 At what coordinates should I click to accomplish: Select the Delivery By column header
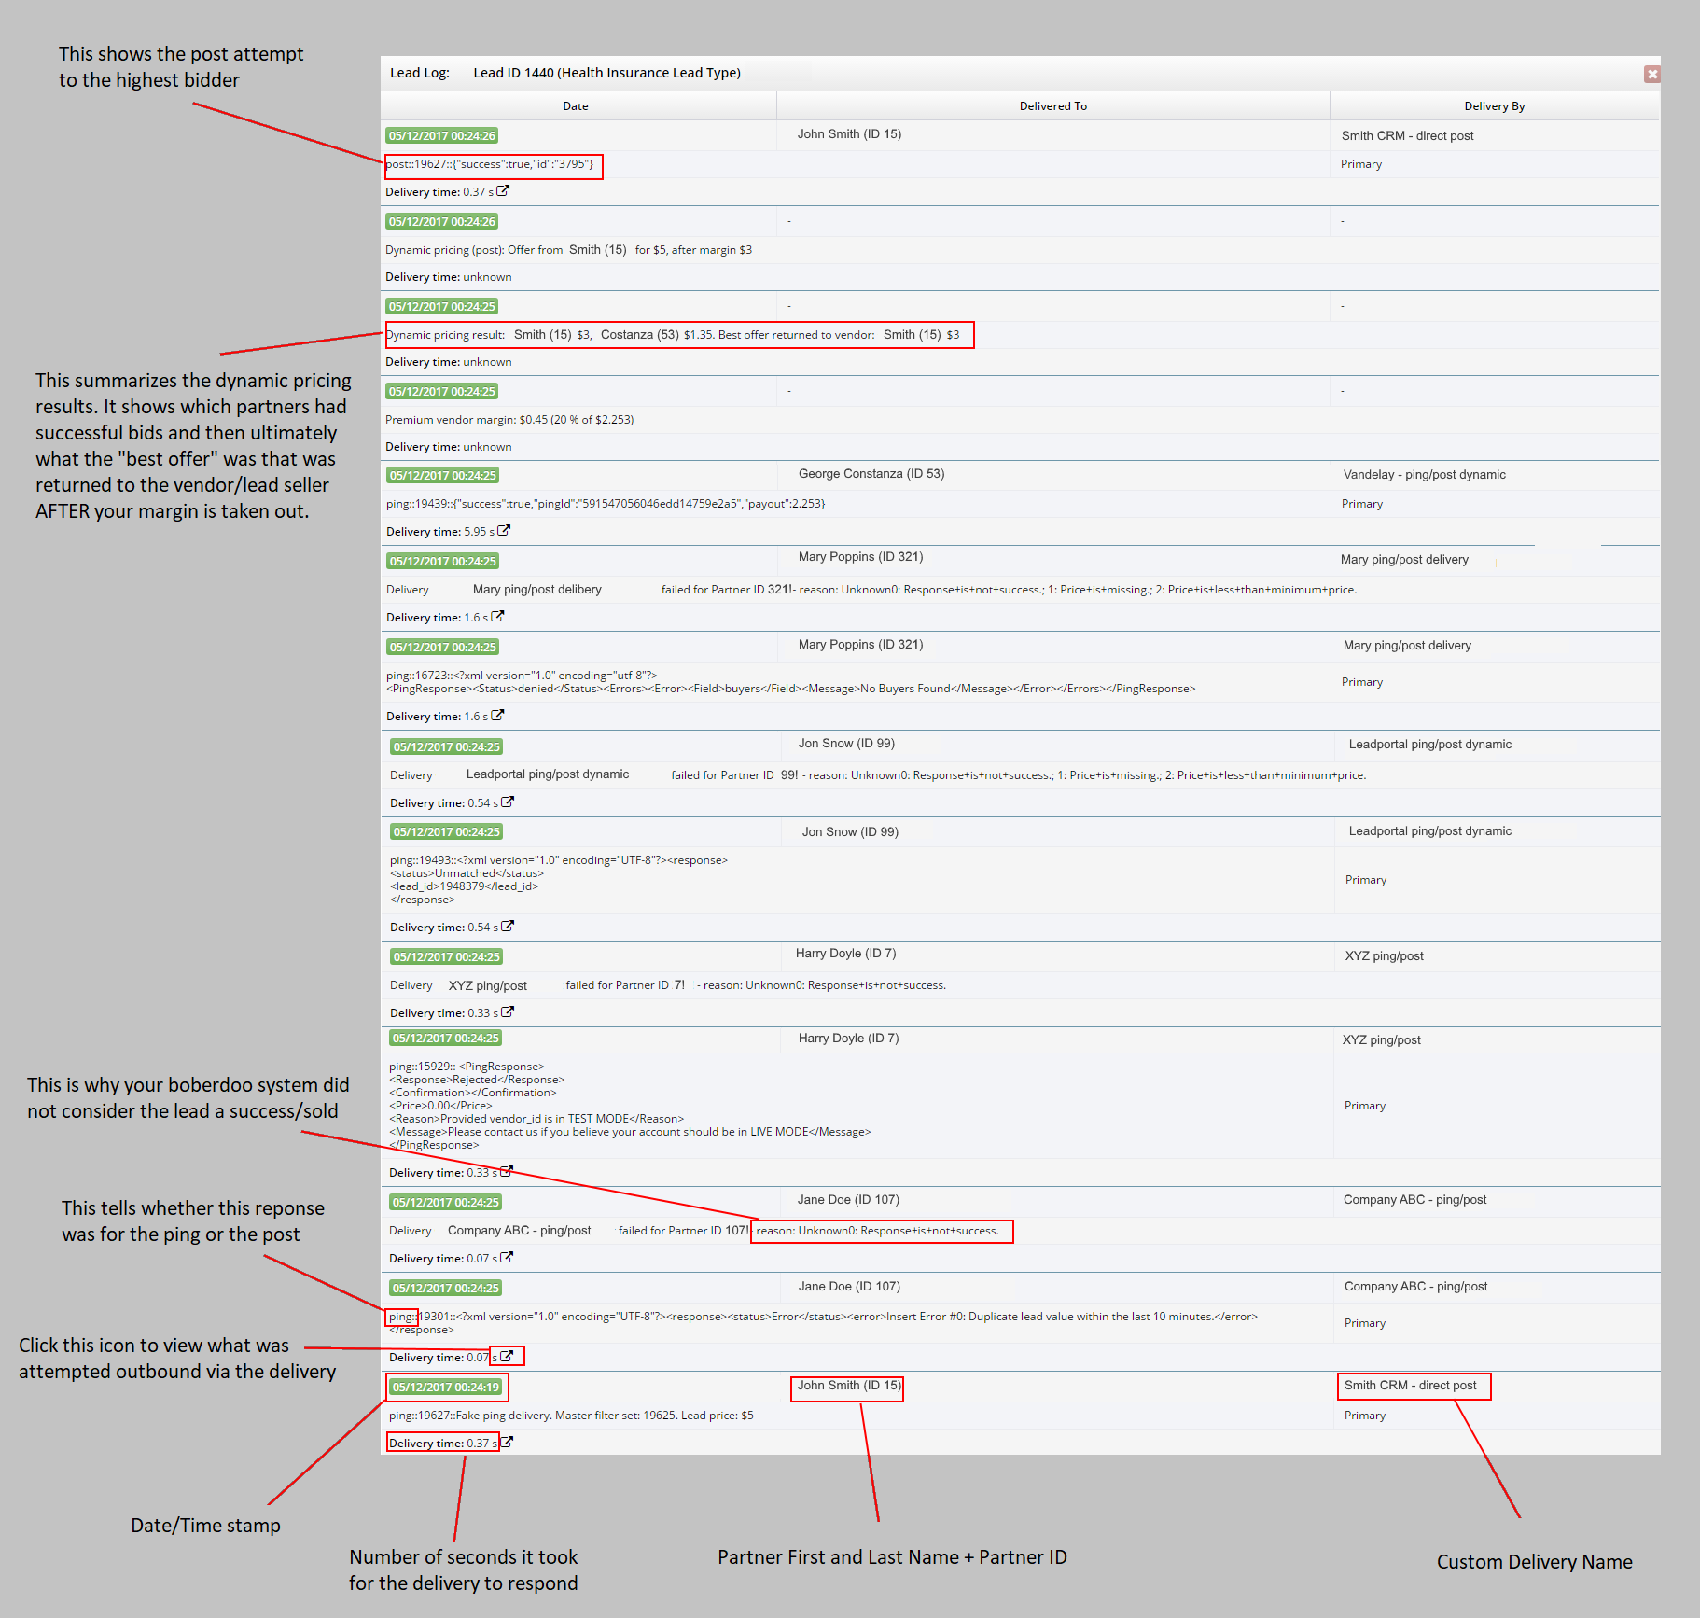point(1494,106)
